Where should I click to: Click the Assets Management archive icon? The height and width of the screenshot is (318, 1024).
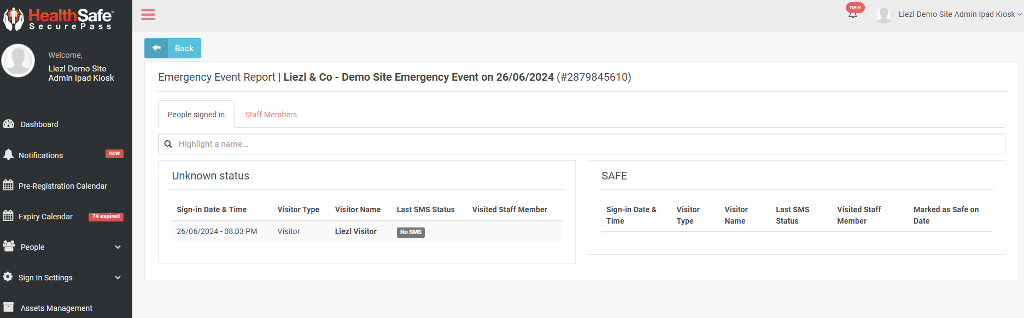[8, 307]
